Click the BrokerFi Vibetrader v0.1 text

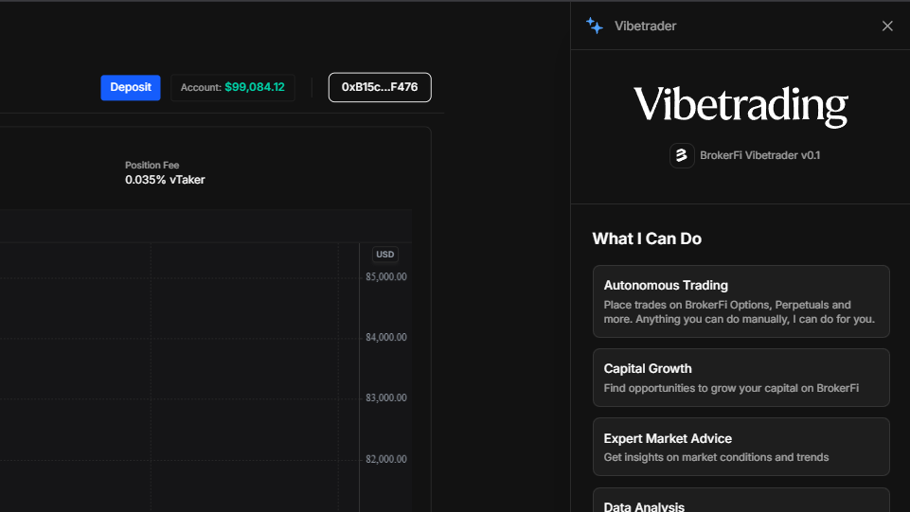pyautogui.click(x=759, y=155)
